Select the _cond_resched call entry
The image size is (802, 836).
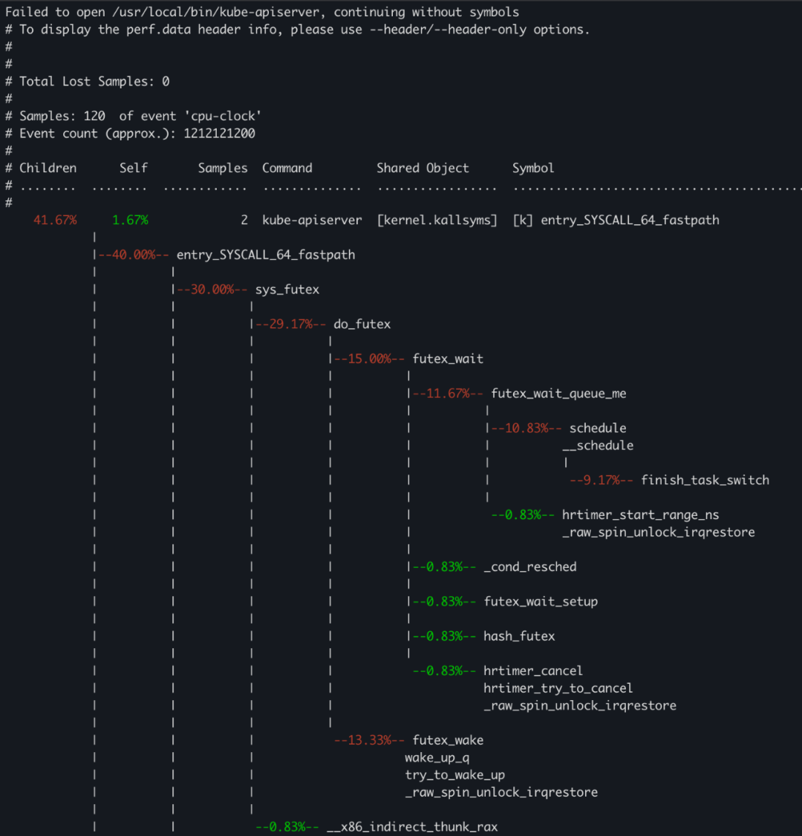[529, 566]
